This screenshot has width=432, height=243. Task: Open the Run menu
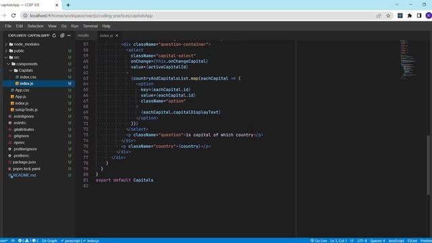75,26
